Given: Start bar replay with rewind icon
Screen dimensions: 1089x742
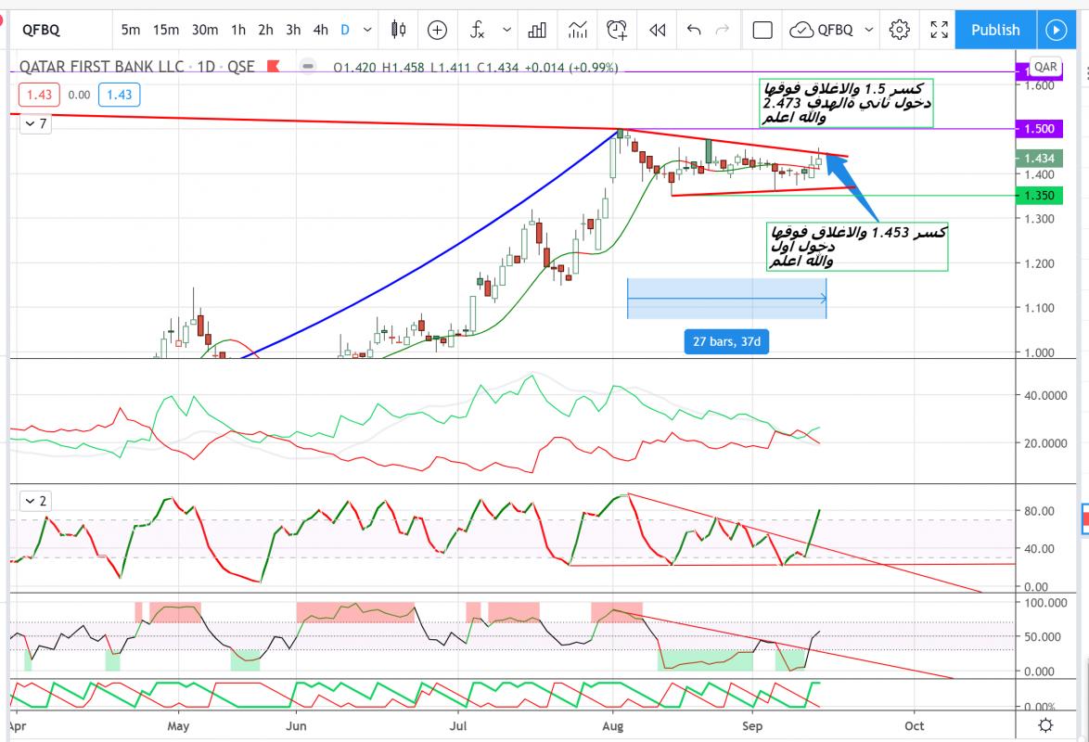Looking at the screenshot, I should click(658, 30).
